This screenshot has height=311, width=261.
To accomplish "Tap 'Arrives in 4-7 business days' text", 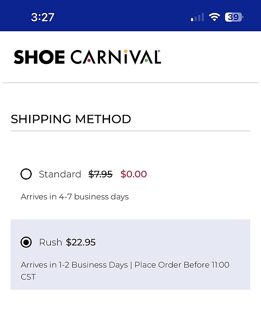I will [74, 197].
